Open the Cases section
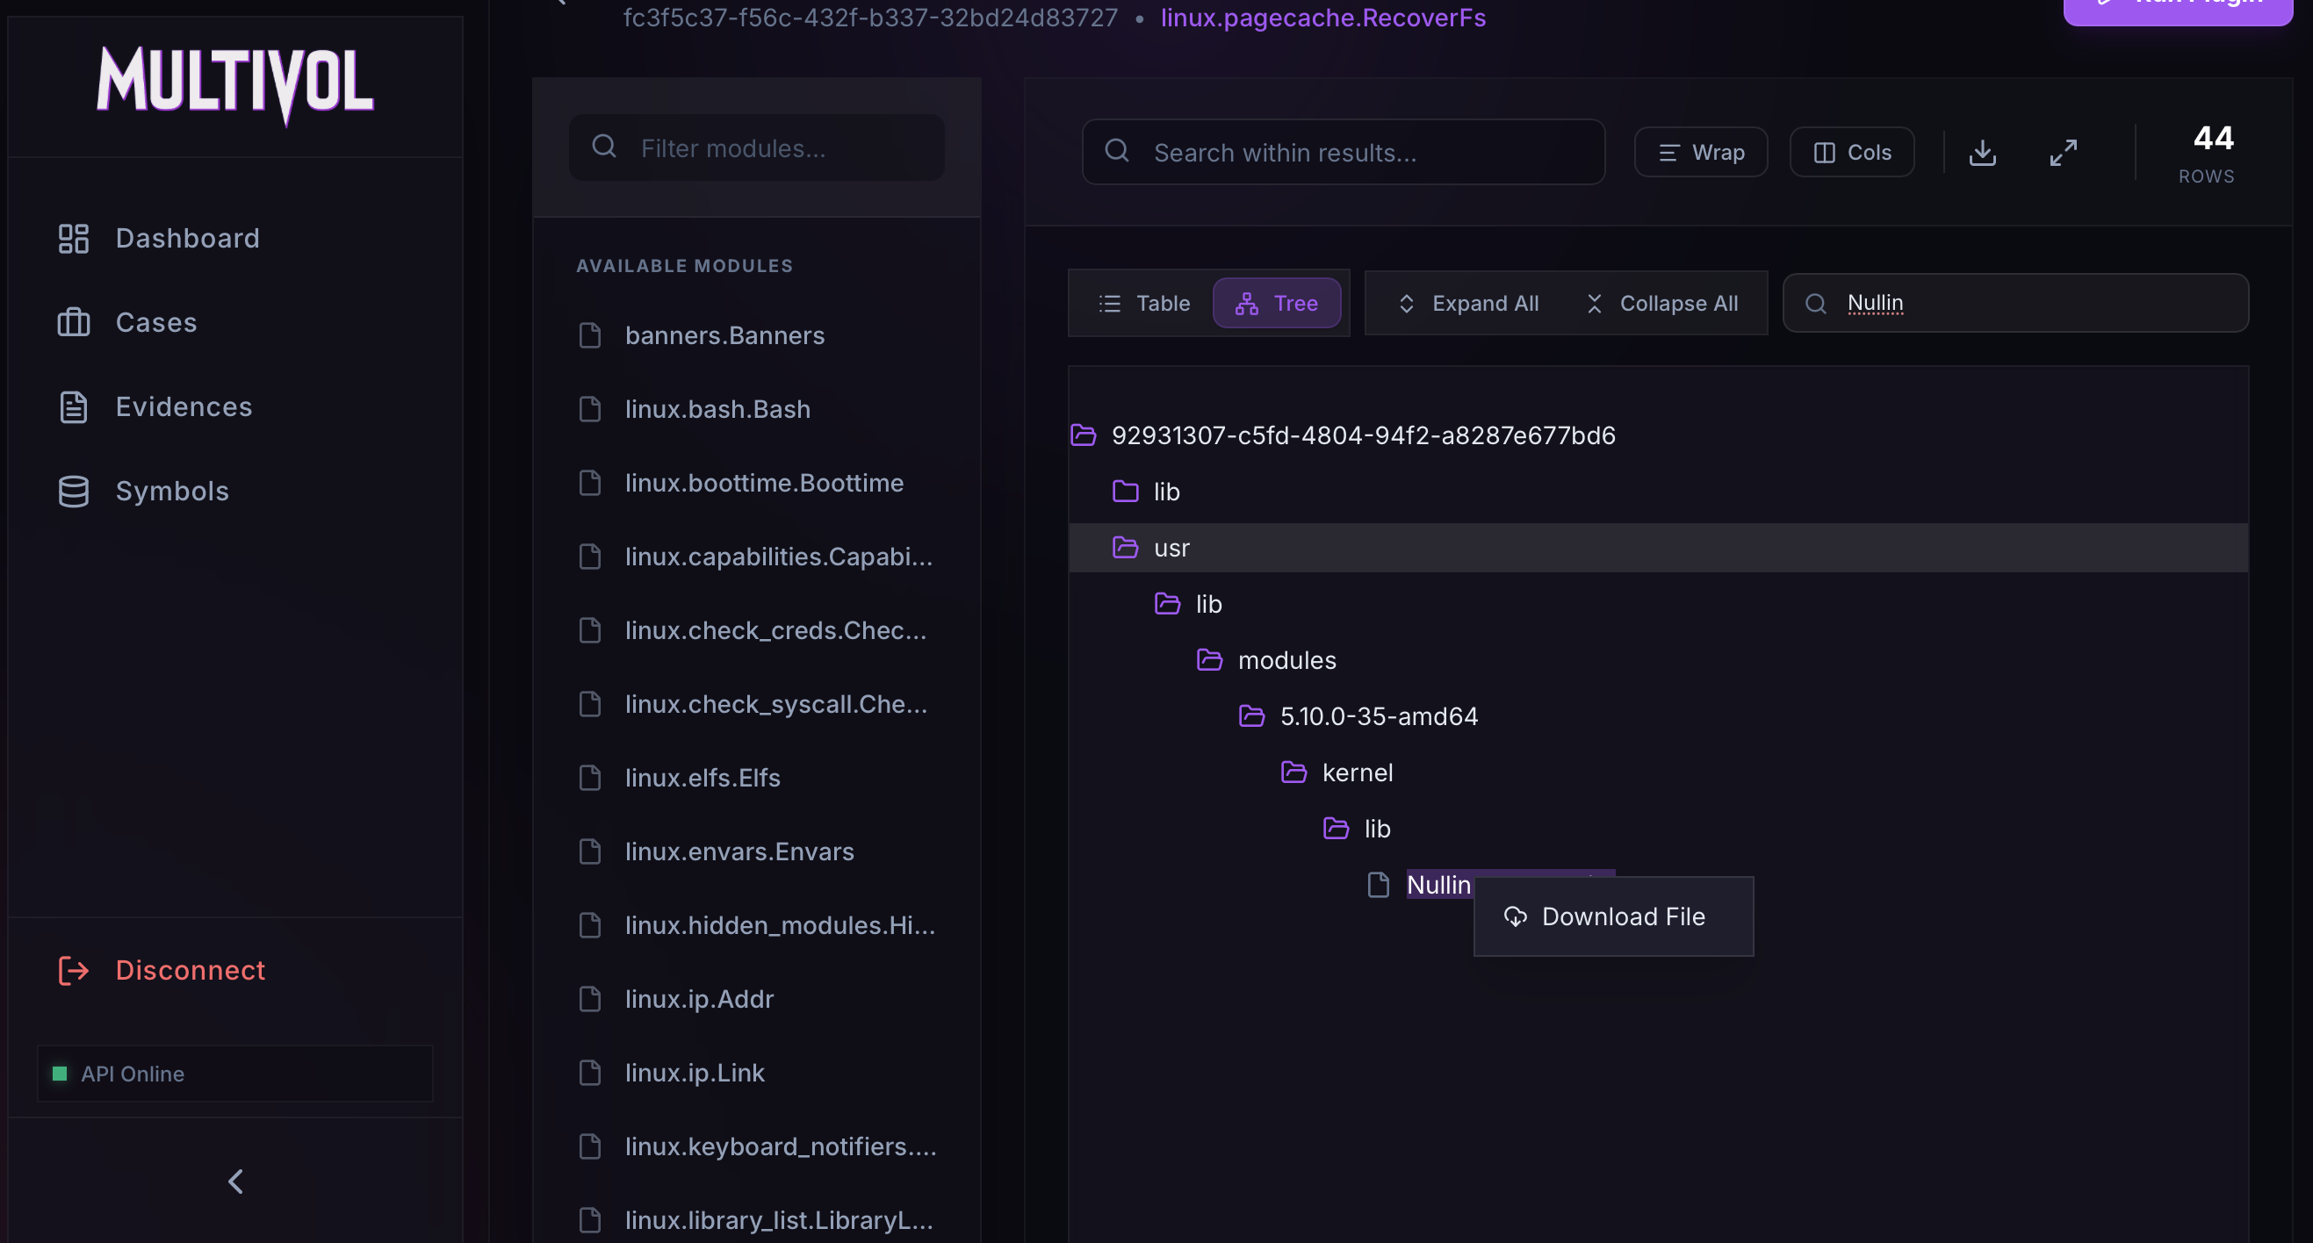The image size is (2313, 1243). (156, 323)
